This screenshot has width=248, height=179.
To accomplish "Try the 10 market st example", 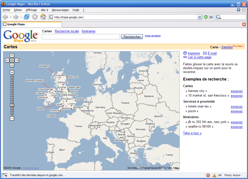I will click(x=237, y=96).
